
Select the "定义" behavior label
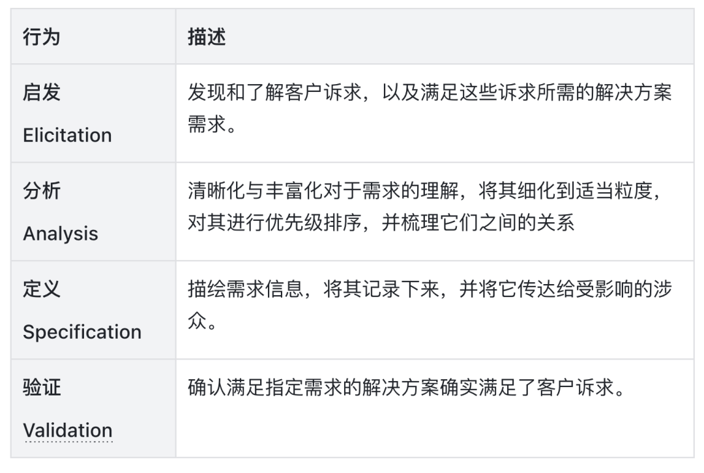coord(42,289)
